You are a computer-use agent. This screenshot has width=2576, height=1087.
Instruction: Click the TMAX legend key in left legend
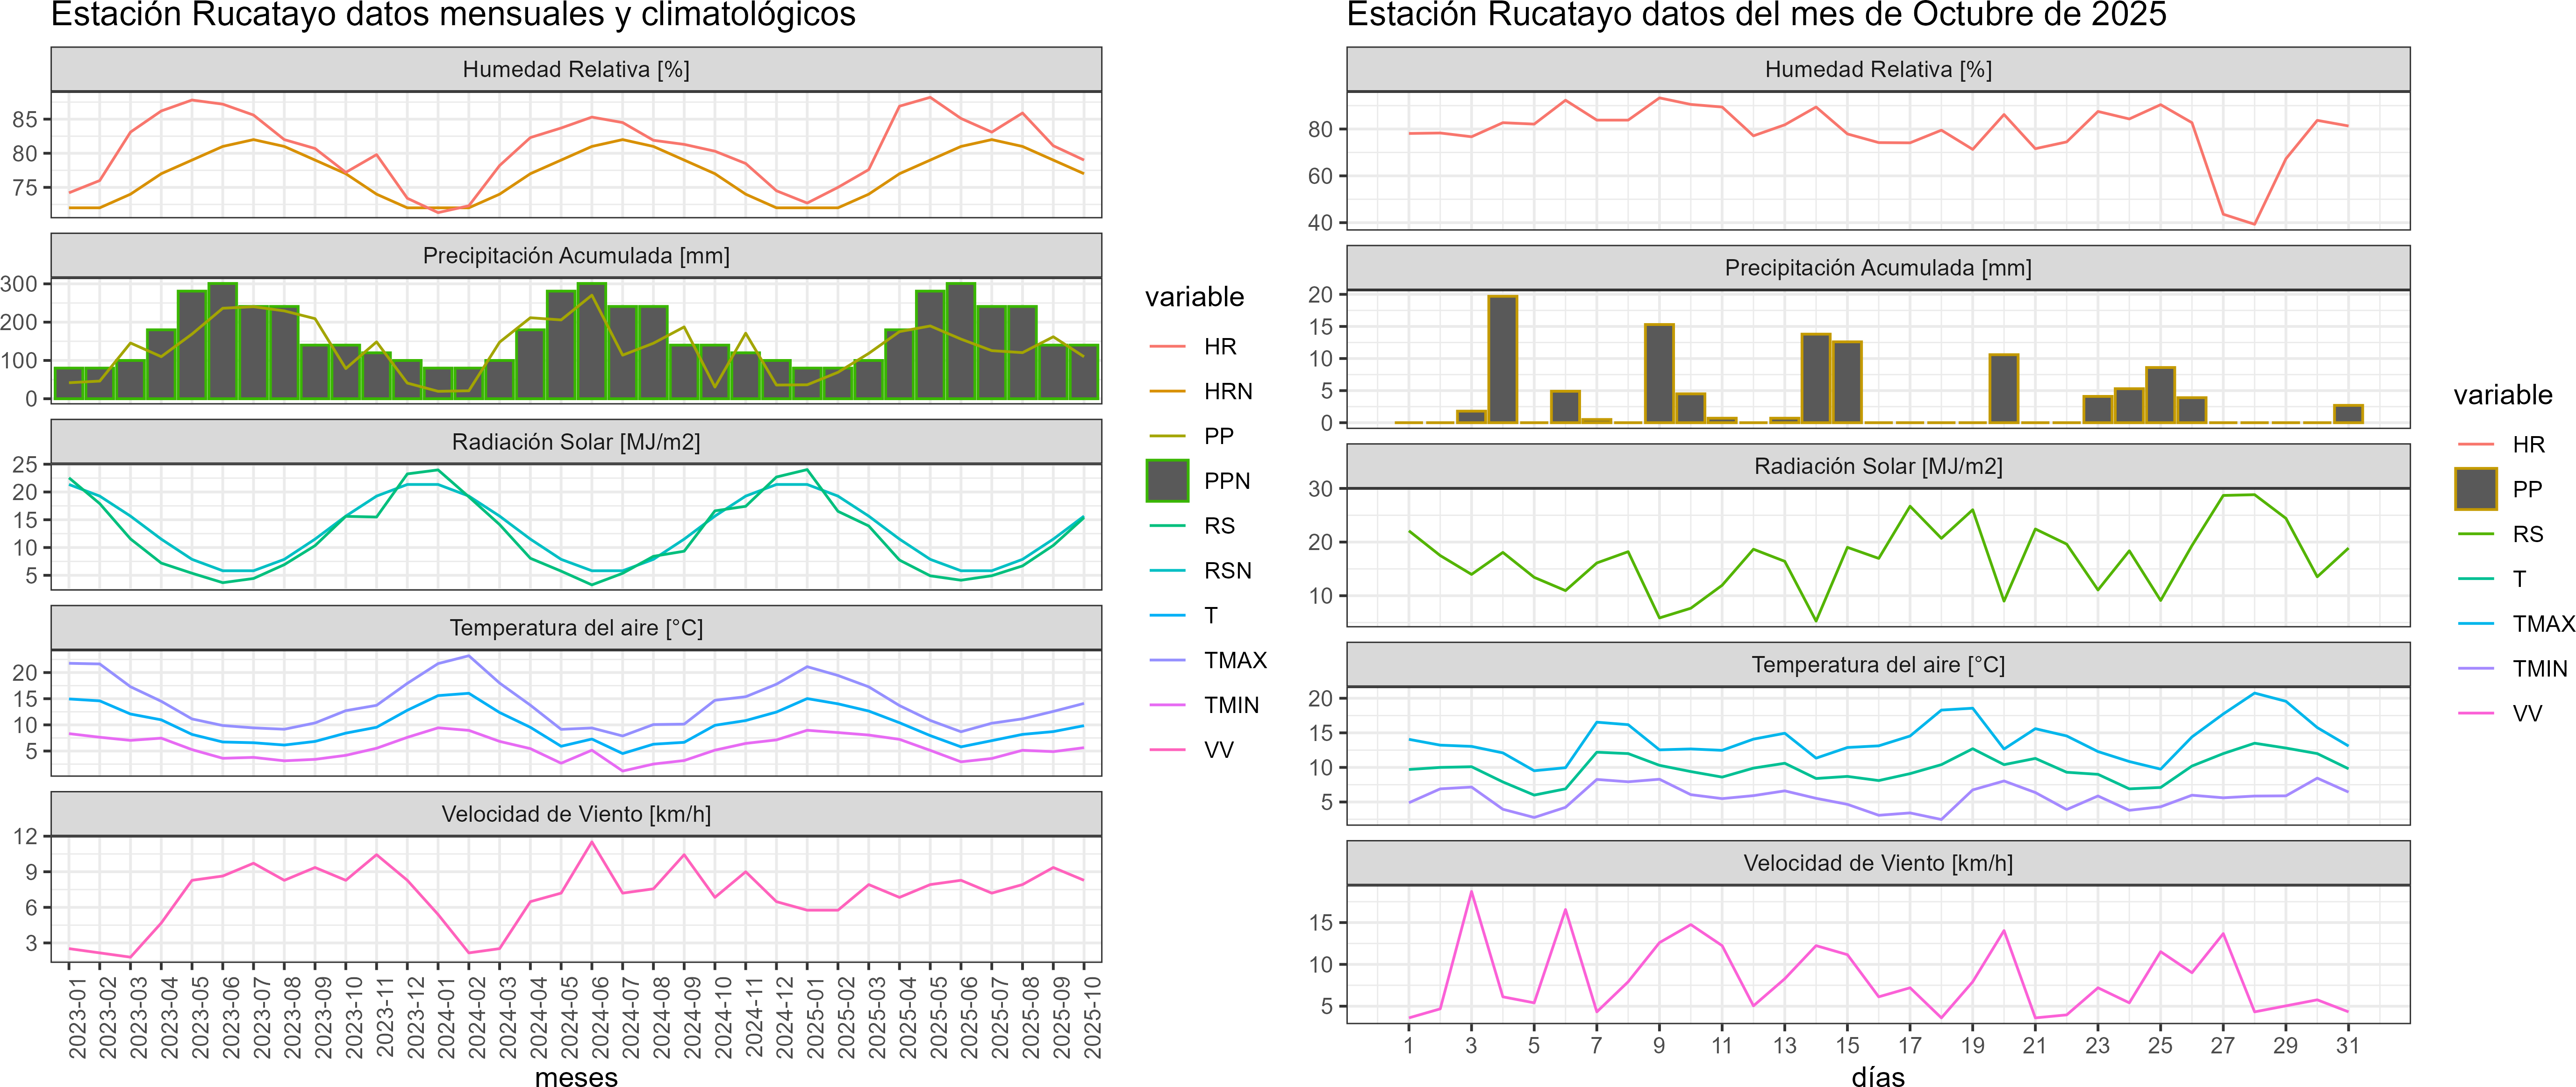tap(1167, 660)
